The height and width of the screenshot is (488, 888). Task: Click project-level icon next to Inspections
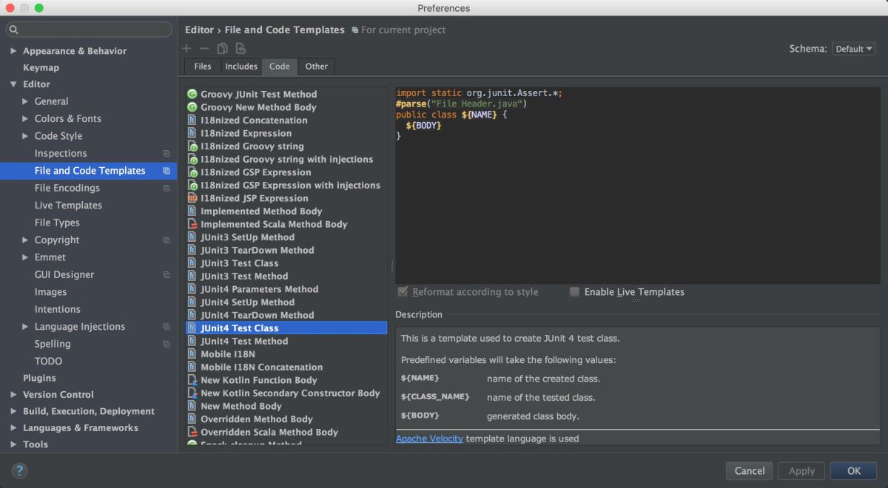pyautogui.click(x=166, y=154)
